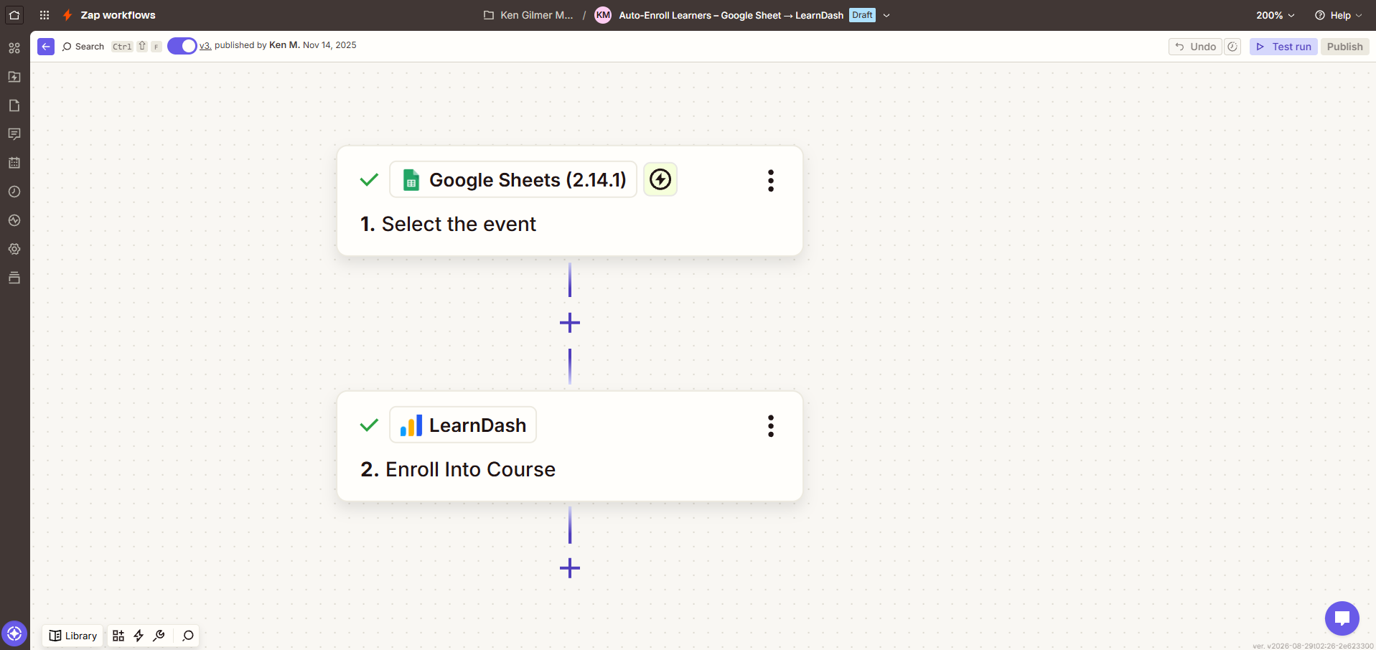
Task: Open the settings gear in left sidebar
Action: coord(14,249)
